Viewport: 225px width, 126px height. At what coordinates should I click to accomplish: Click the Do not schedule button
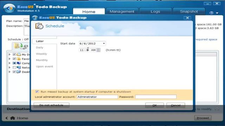click(51, 105)
